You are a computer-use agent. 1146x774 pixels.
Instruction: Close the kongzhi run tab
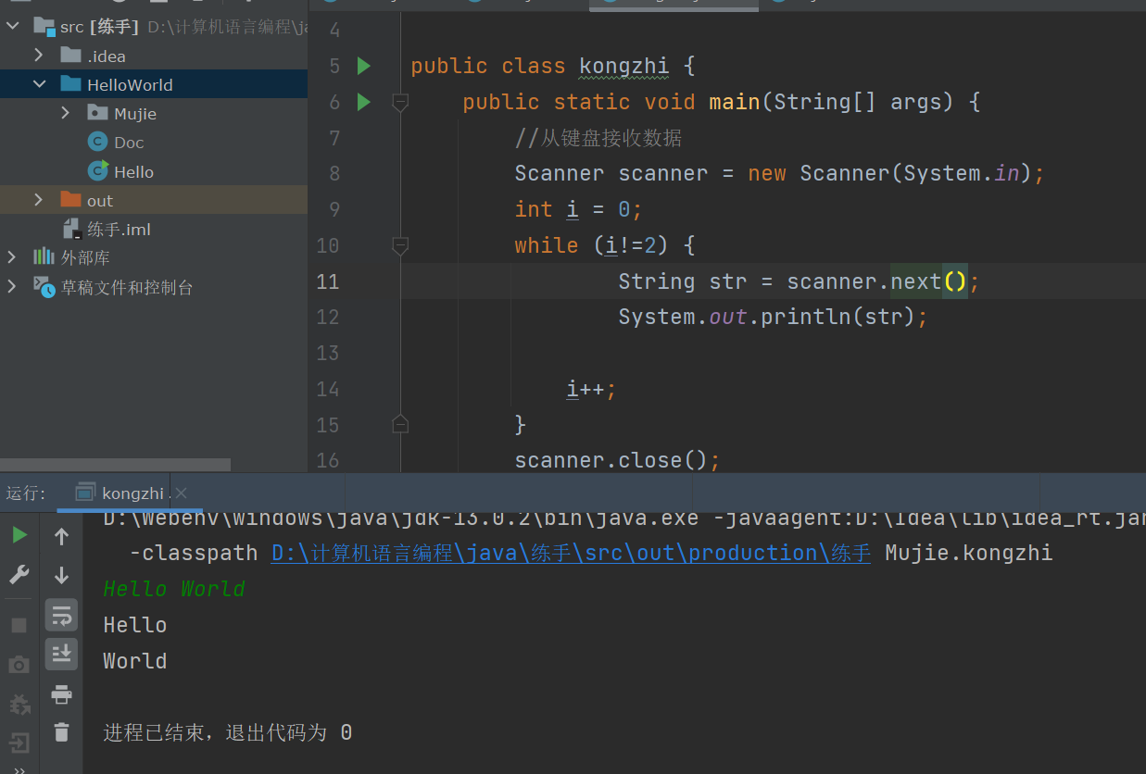tap(182, 493)
